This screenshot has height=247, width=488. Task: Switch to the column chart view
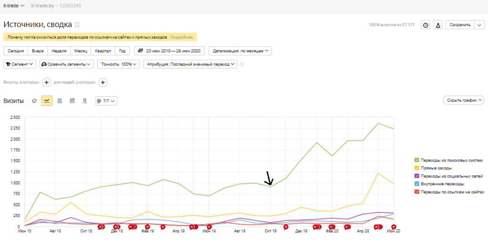click(x=72, y=101)
